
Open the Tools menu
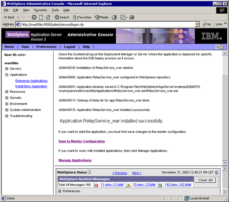(55, 10)
